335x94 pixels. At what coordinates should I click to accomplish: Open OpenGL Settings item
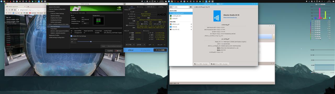pos(55,16)
